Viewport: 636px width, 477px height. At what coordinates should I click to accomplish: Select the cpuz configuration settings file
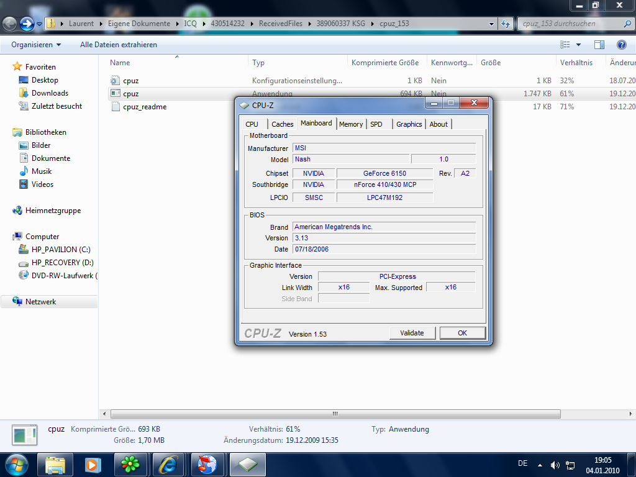tap(130, 81)
